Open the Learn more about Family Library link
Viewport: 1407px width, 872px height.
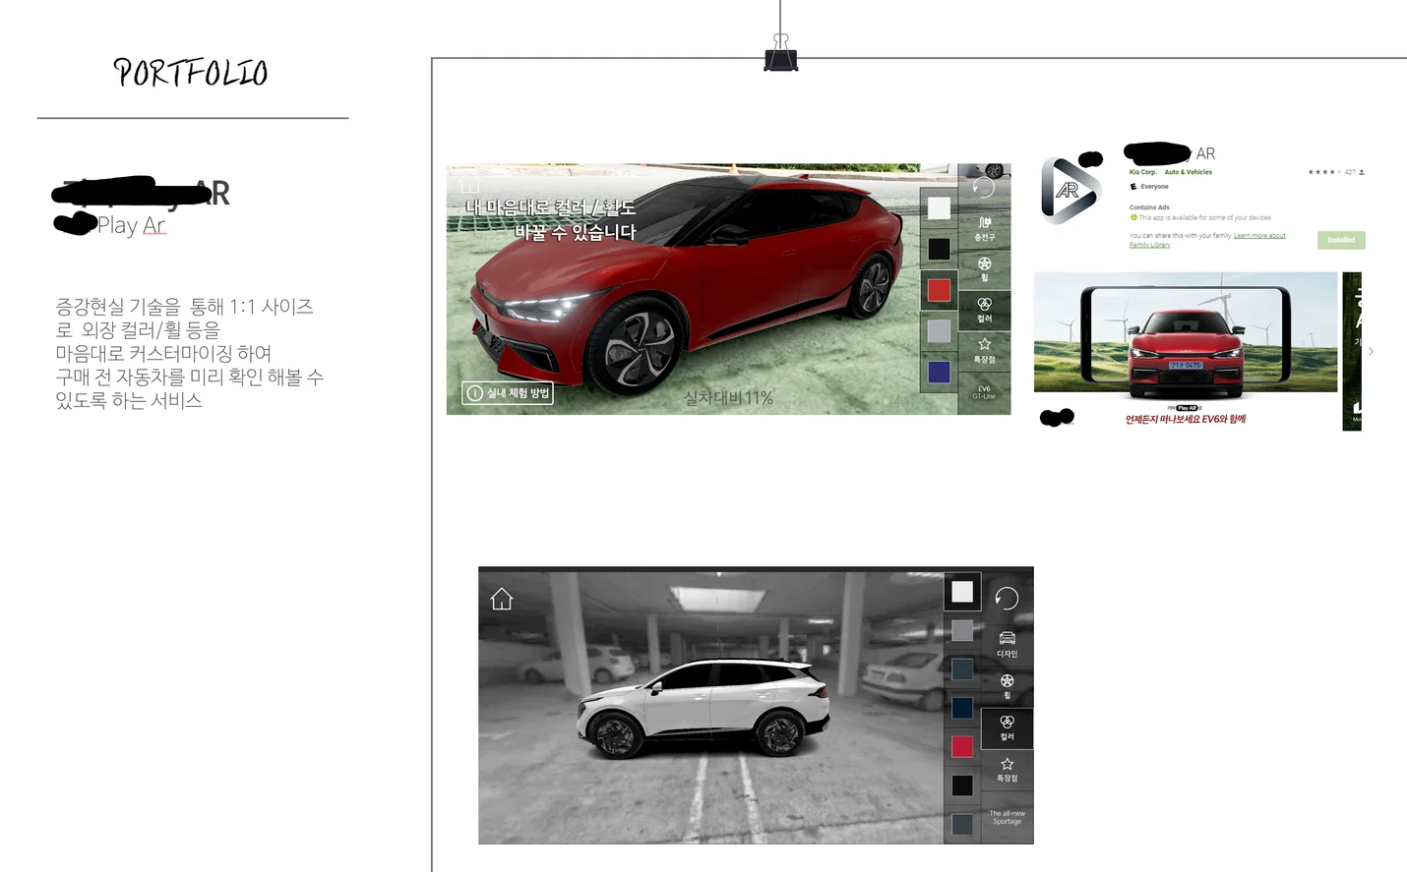coord(1259,236)
